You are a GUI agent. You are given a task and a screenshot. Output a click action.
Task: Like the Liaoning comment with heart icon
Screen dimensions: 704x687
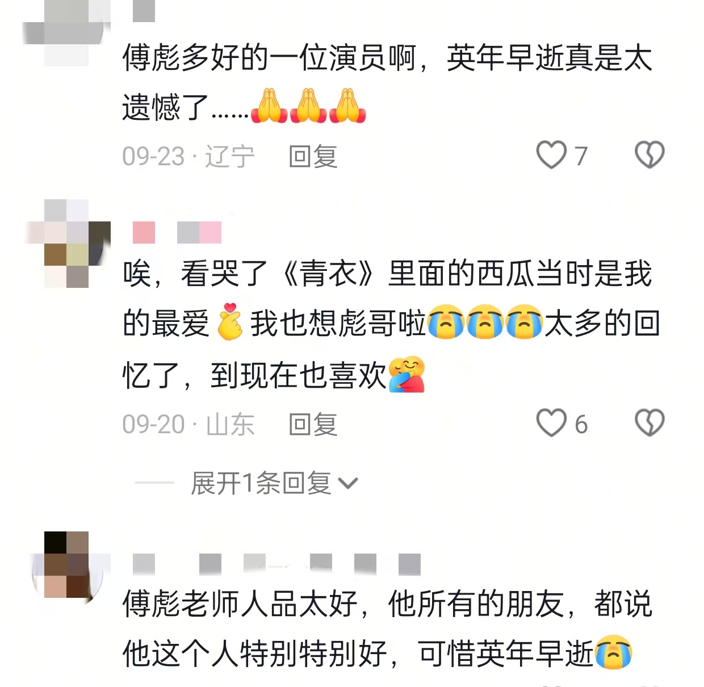pos(551,155)
